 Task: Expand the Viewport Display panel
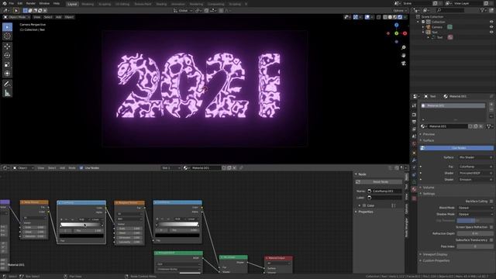pos(435,254)
